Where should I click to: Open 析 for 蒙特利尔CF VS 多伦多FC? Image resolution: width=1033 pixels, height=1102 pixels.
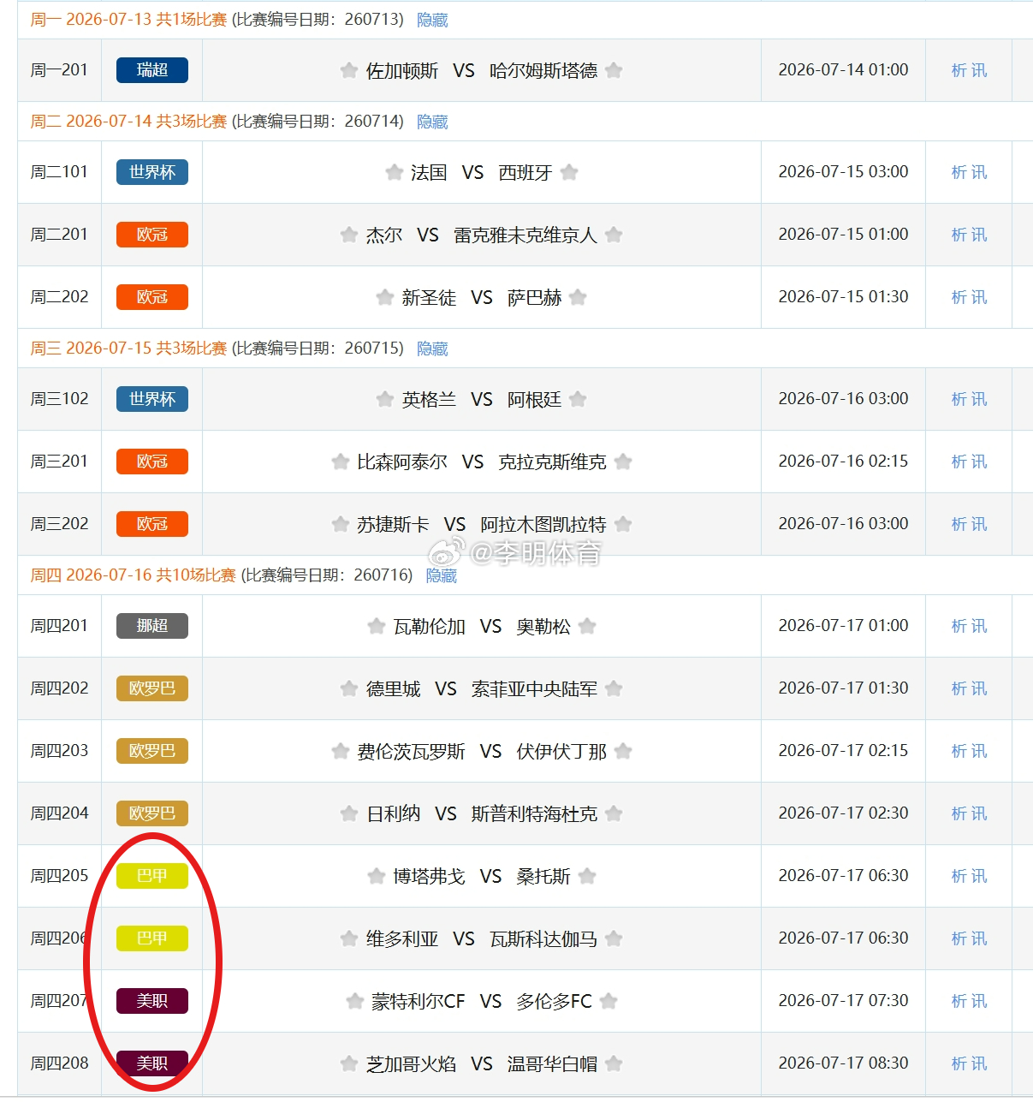click(x=959, y=1001)
